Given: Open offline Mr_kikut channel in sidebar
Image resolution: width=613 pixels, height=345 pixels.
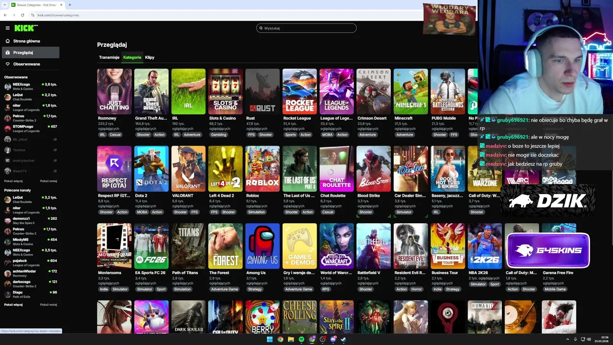Looking at the screenshot, I should tap(30, 139).
